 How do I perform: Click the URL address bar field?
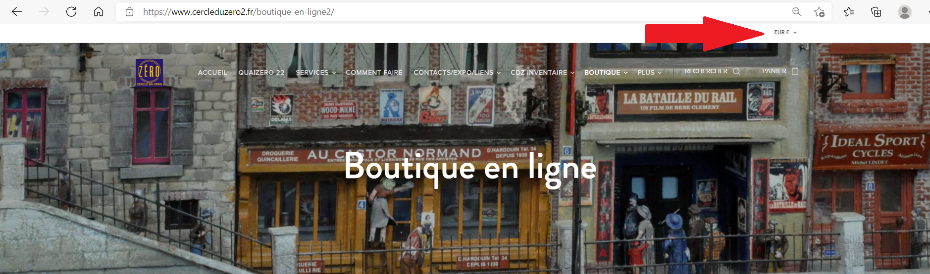click(x=446, y=12)
